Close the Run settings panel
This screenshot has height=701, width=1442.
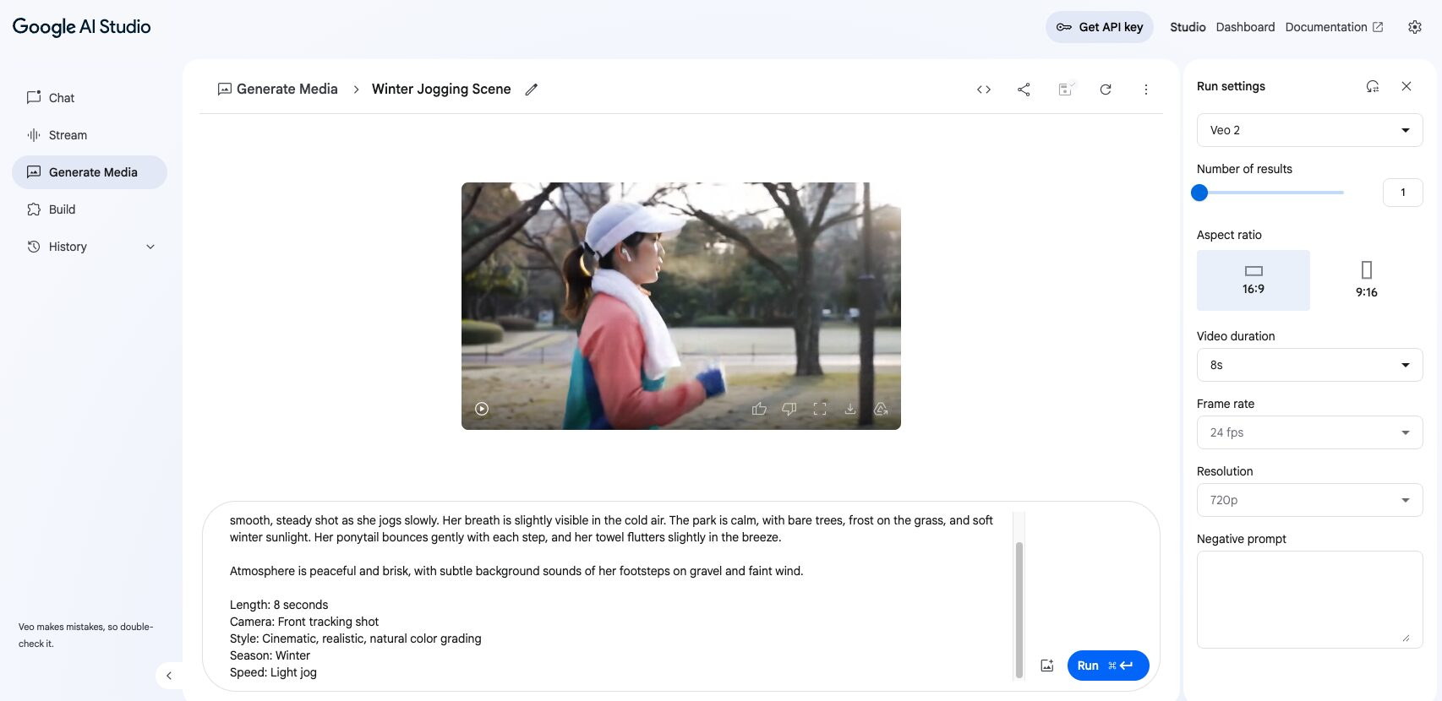coord(1406,86)
